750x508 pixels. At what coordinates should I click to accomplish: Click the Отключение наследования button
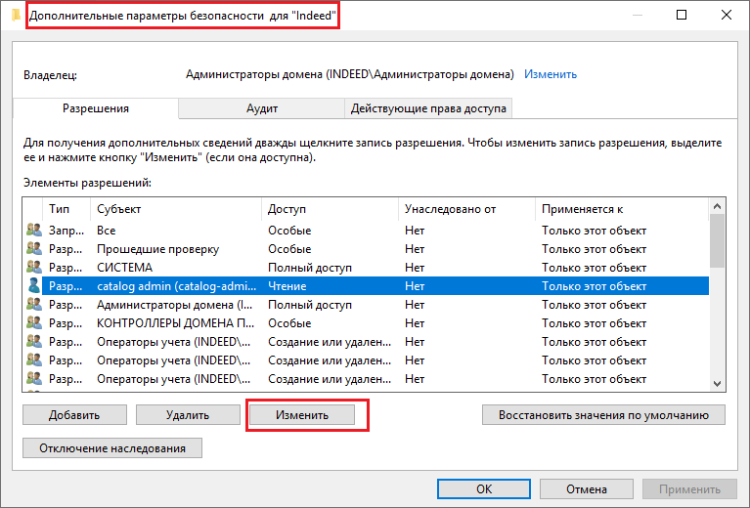click(112, 447)
